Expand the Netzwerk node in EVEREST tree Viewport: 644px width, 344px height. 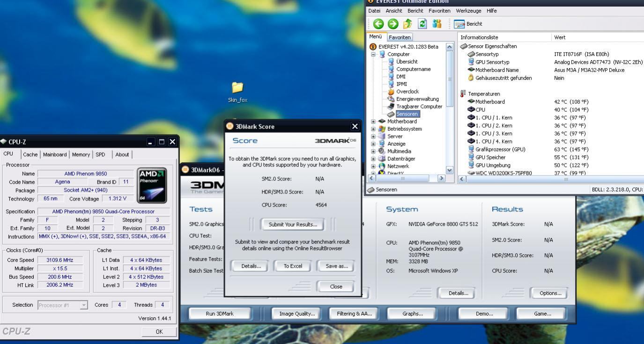(x=373, y=166)
